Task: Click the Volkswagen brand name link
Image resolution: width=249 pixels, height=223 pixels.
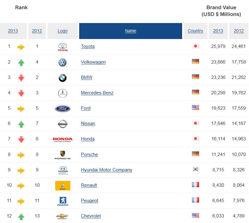Action: point(93,62)
